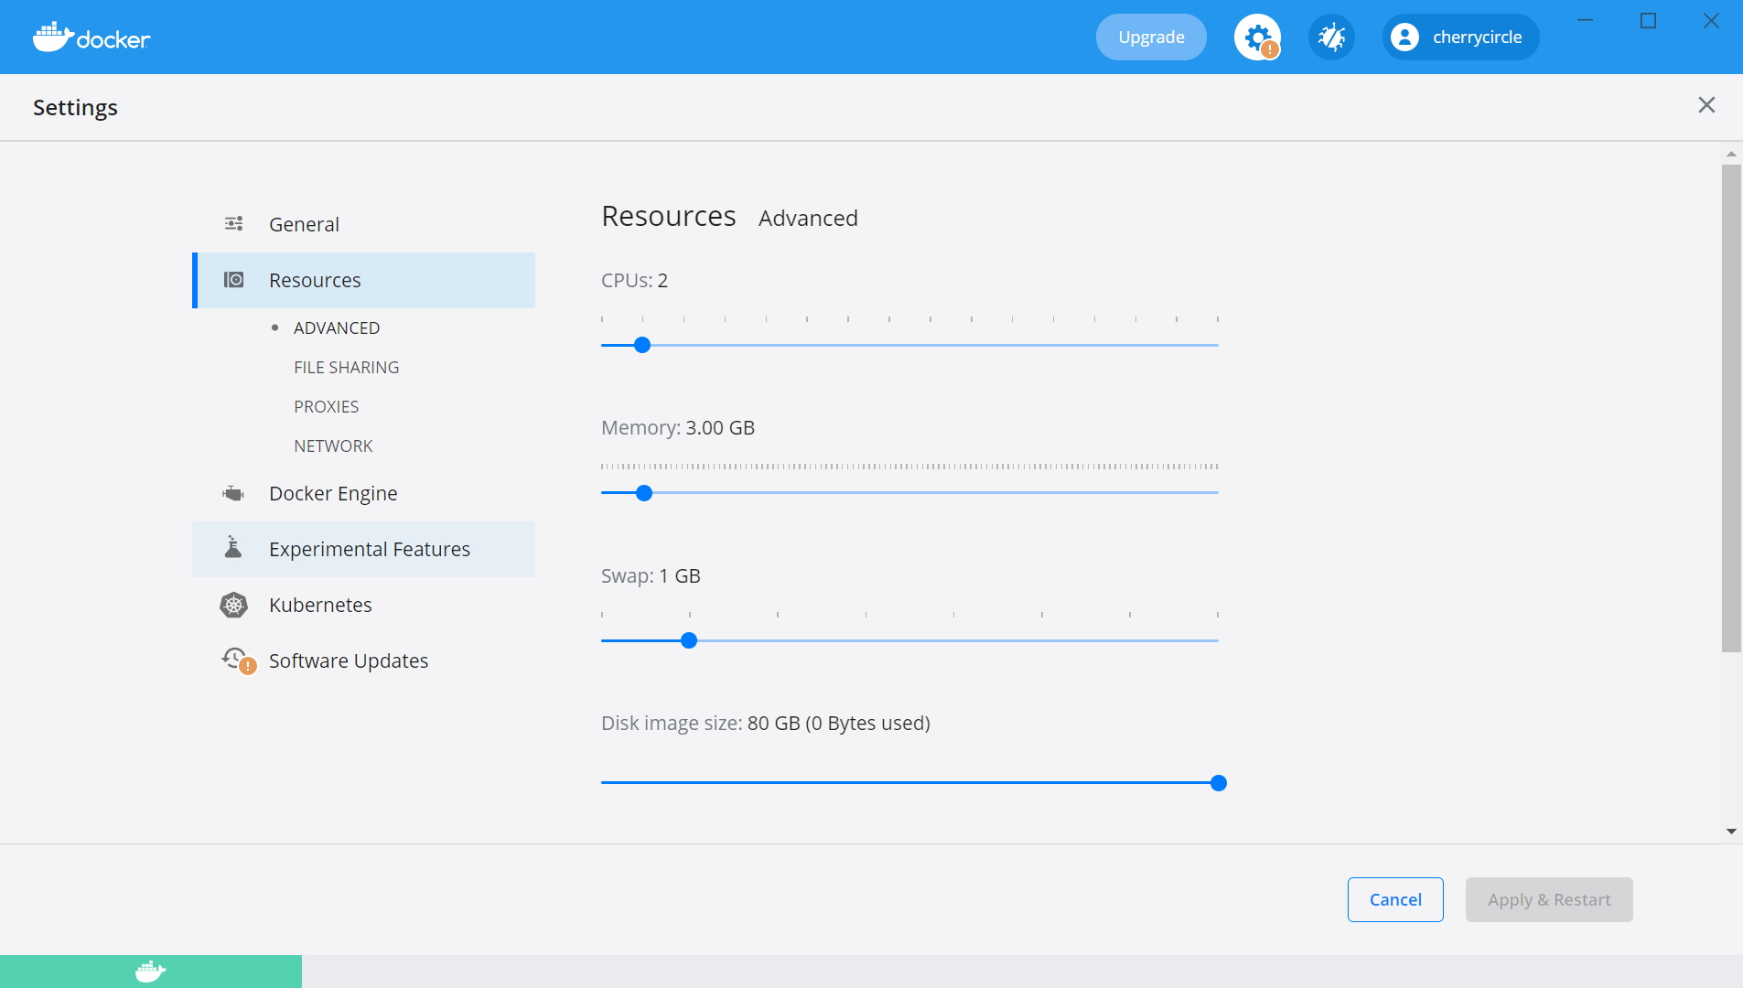This screenshot has width=1743, height=988.
Task: Open the Proxies settings page
Action: (326, 405)
